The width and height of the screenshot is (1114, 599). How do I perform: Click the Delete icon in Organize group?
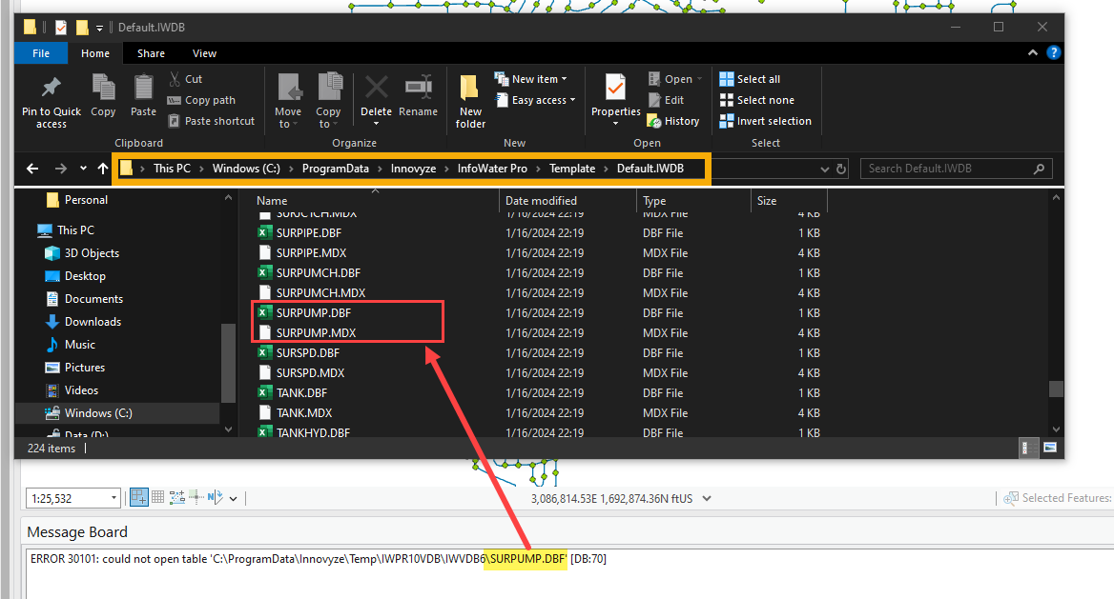pyautogui.click(x=376, y=88)
